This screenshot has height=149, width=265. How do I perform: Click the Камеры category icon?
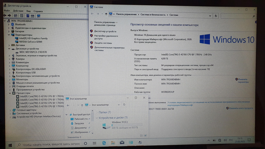click(x=13, y=59)
